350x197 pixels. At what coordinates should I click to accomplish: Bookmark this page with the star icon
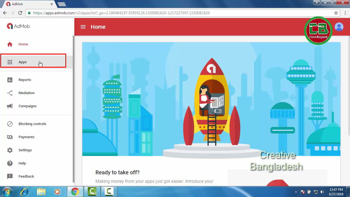point(336,13)
